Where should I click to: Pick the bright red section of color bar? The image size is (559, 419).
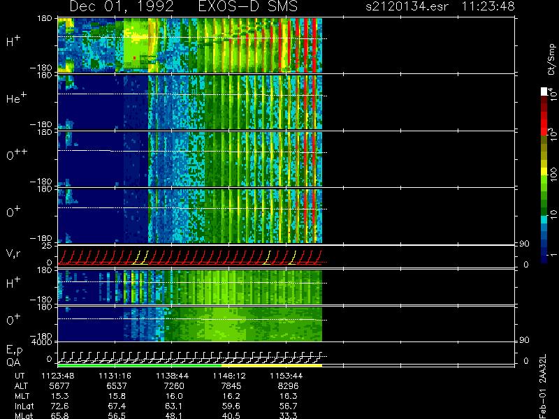(x=544, y=125)
